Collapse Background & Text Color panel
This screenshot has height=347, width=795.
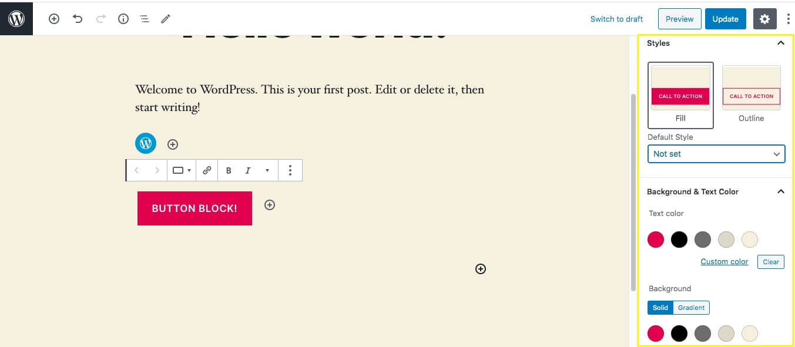[780, 191]
